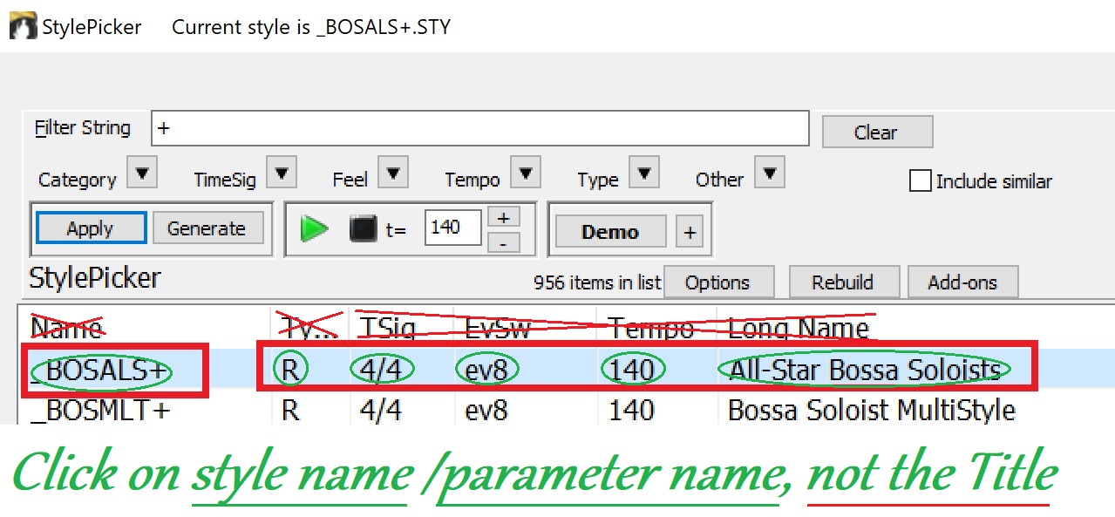Viewport: 1115px width, 517px height.
Task: Click the green Play button
Action: [x=314, y=229]
